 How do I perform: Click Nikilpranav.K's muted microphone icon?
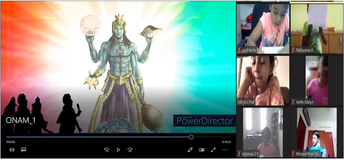tap(293, 50)
